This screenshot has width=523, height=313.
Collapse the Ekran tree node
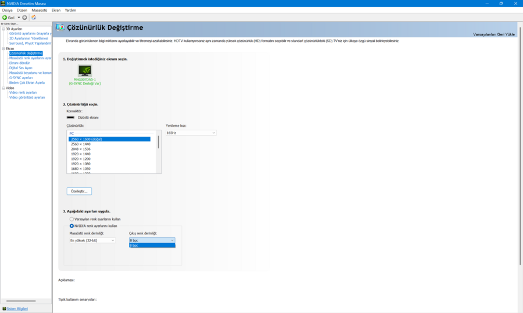click(x=3, y=49)
